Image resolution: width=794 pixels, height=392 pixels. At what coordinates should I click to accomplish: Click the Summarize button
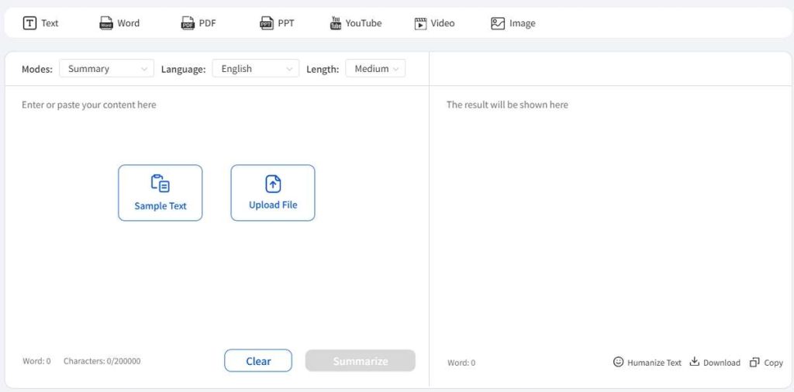[360, 361]
